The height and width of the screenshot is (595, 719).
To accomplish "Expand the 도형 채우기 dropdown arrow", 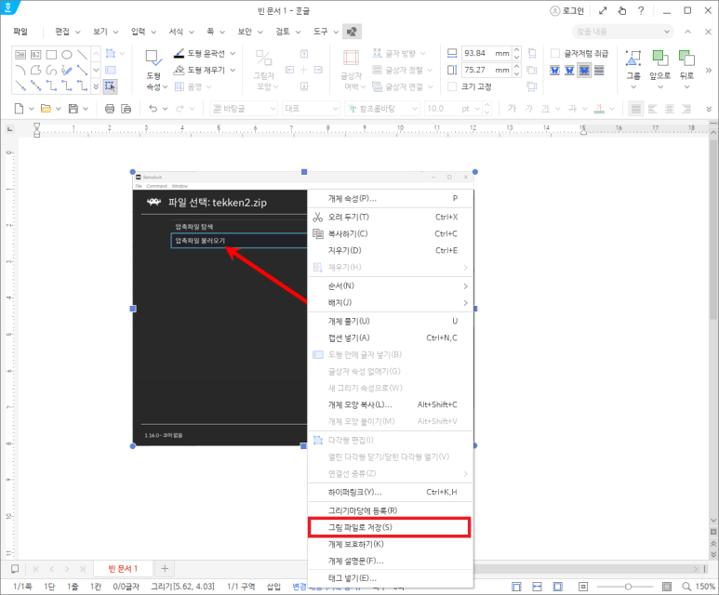I will (x=233, y=70).
